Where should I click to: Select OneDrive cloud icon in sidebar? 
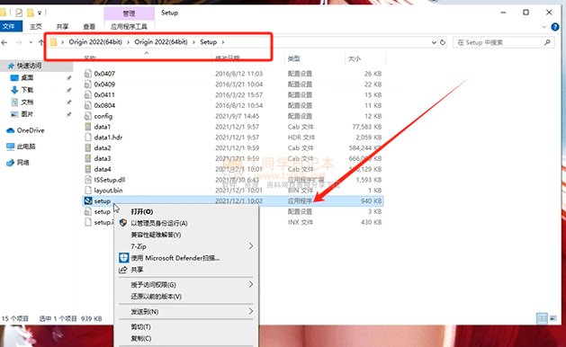pos(11,130)
